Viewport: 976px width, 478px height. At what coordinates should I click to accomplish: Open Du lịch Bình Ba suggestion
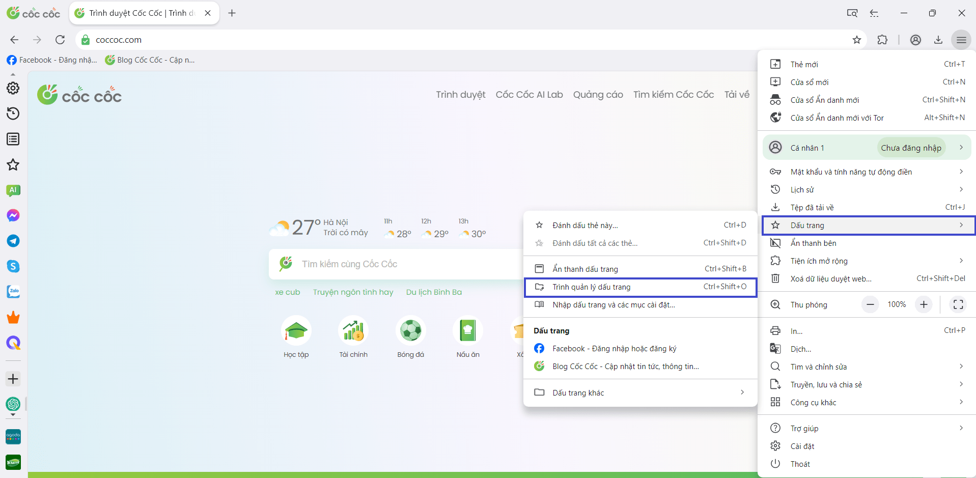click(x=434, y=292)
